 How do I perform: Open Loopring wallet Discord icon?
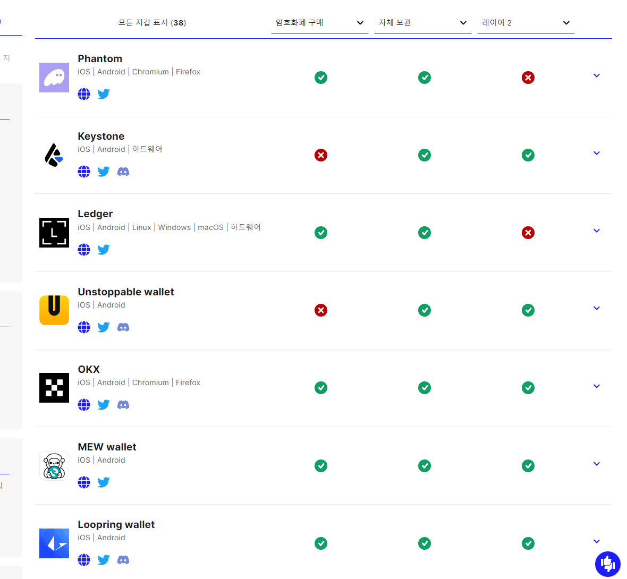tap(123, 560)
